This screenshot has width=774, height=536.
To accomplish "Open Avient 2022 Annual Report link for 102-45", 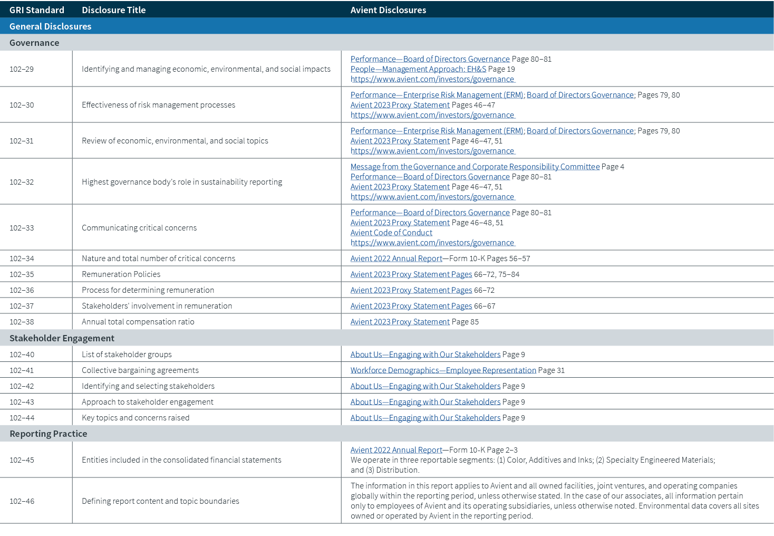I will (x=395, y=449).
